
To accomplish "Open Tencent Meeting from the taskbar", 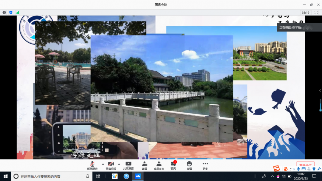I will tap(138, 176).
